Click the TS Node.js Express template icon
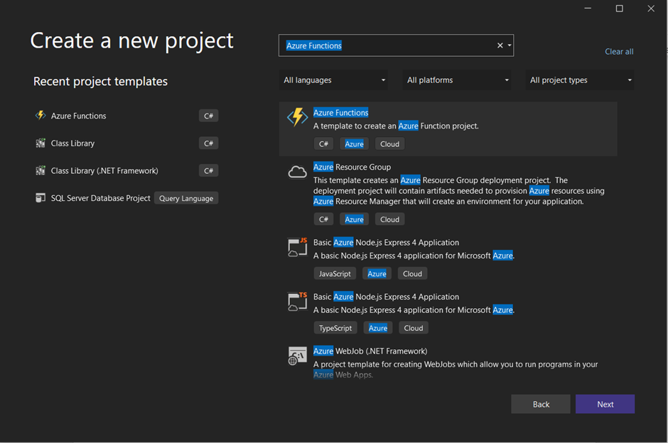 coord(297,302)
